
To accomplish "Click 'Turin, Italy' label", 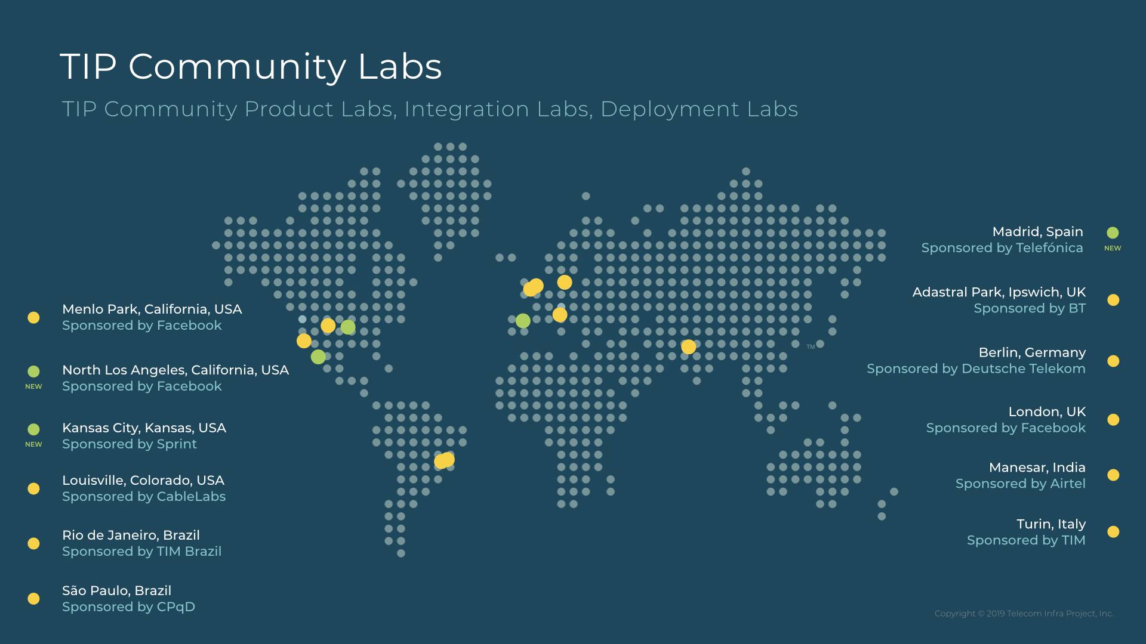I will pos(1051,524).
